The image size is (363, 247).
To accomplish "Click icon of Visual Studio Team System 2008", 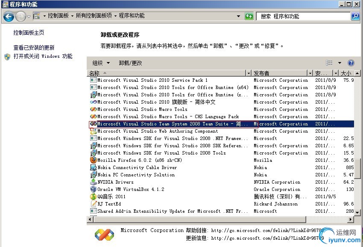I will coord(93,124).
